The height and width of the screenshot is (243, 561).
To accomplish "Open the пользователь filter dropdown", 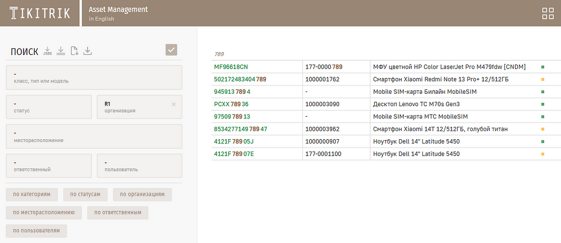I will coord(139,165).
